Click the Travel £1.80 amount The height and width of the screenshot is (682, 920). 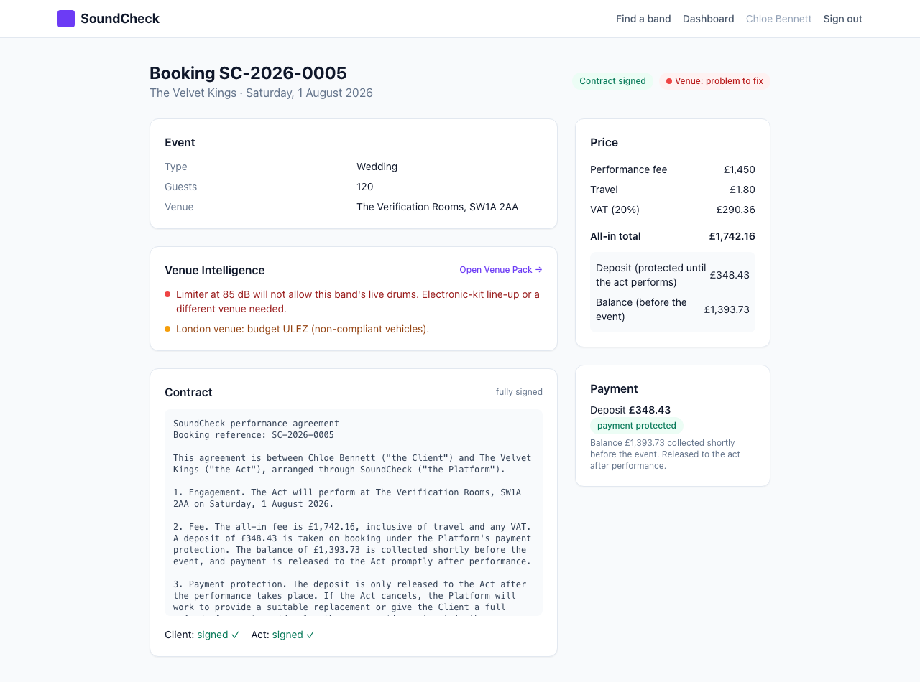click(742, 190)
